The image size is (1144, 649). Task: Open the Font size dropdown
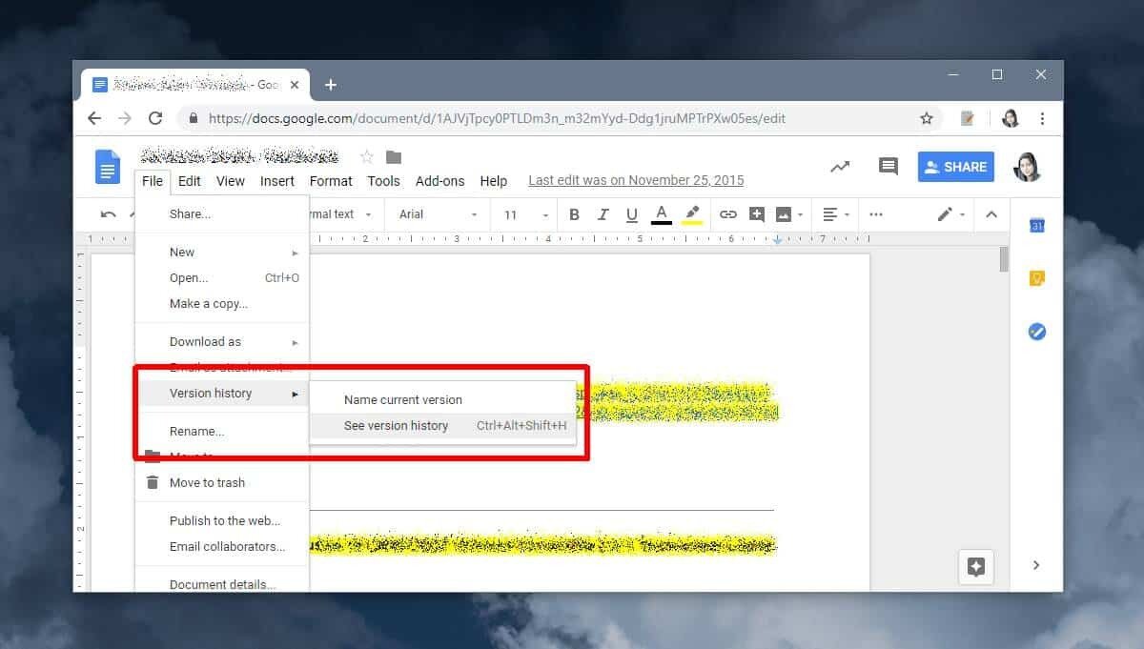point(511,214)
